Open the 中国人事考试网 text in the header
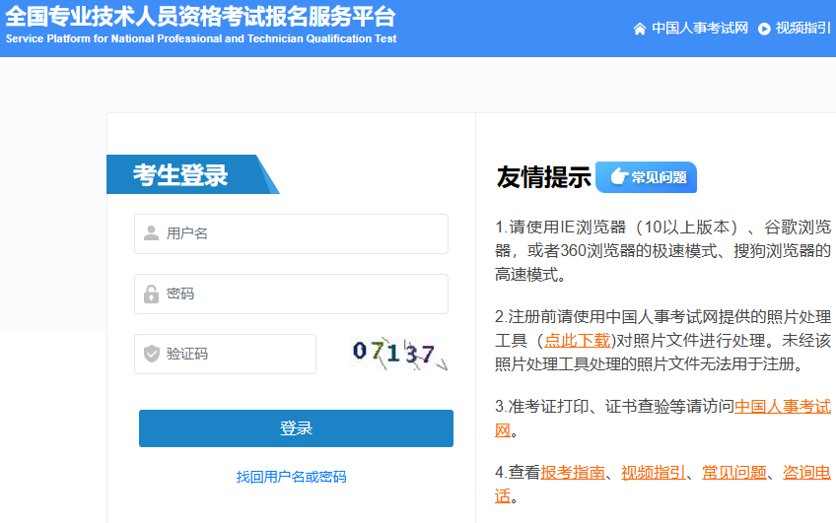The width and height of the screenshot is (836, 523). tap(700, 29)
